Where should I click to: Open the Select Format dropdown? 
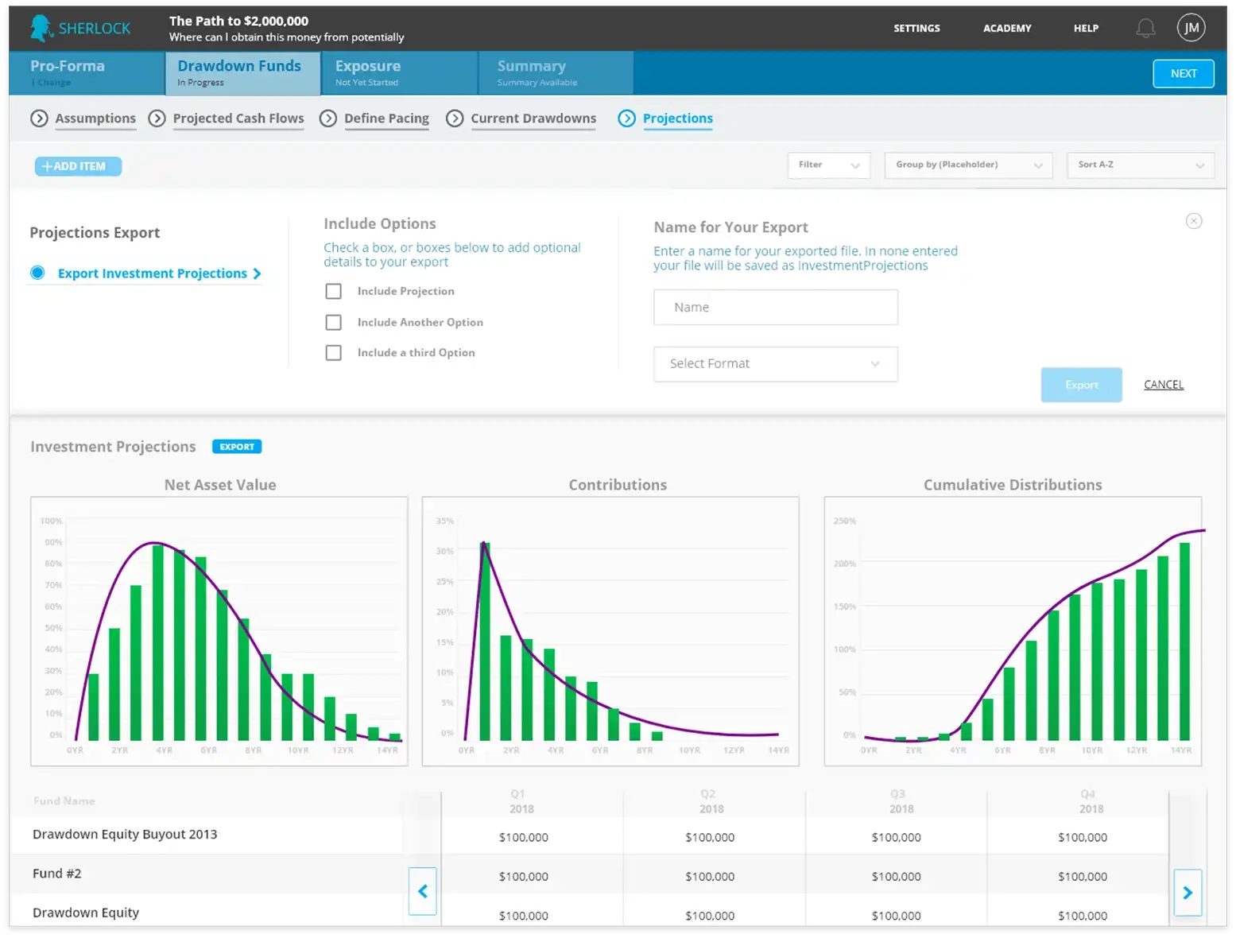(x=775, y=364)
